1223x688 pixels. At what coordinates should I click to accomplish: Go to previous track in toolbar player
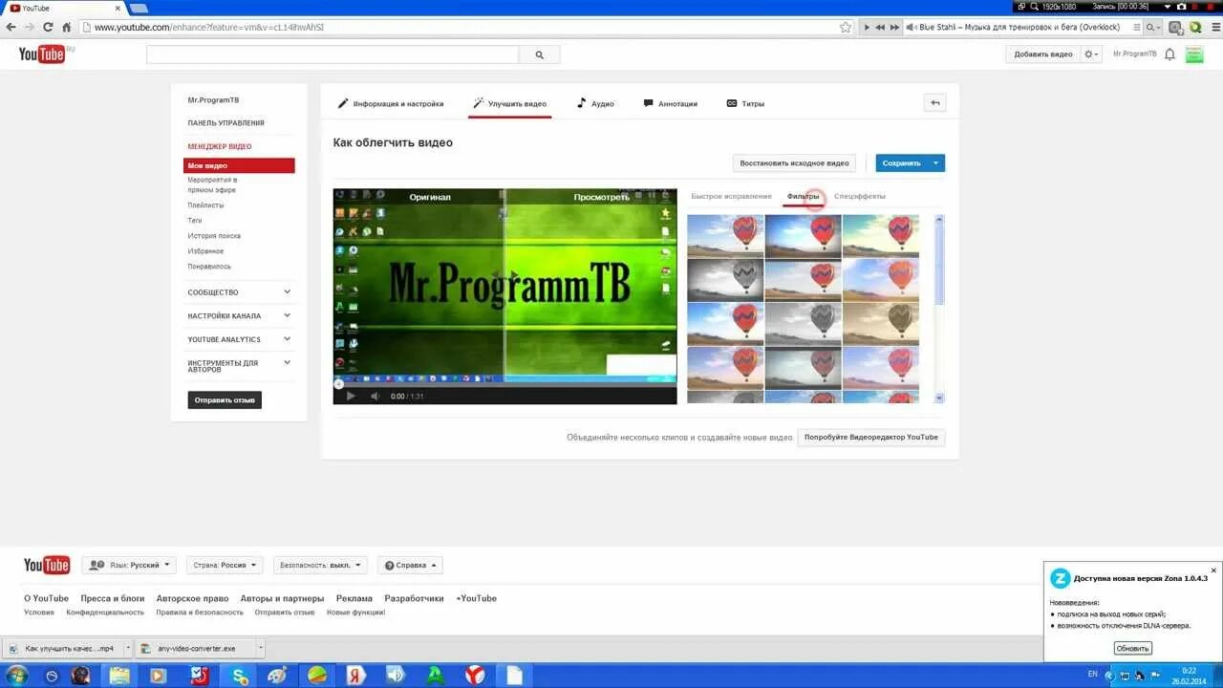[x=880, y=27]
